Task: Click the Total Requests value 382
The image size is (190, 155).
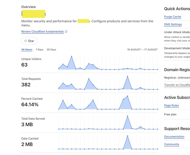Action: click(26, 85)
